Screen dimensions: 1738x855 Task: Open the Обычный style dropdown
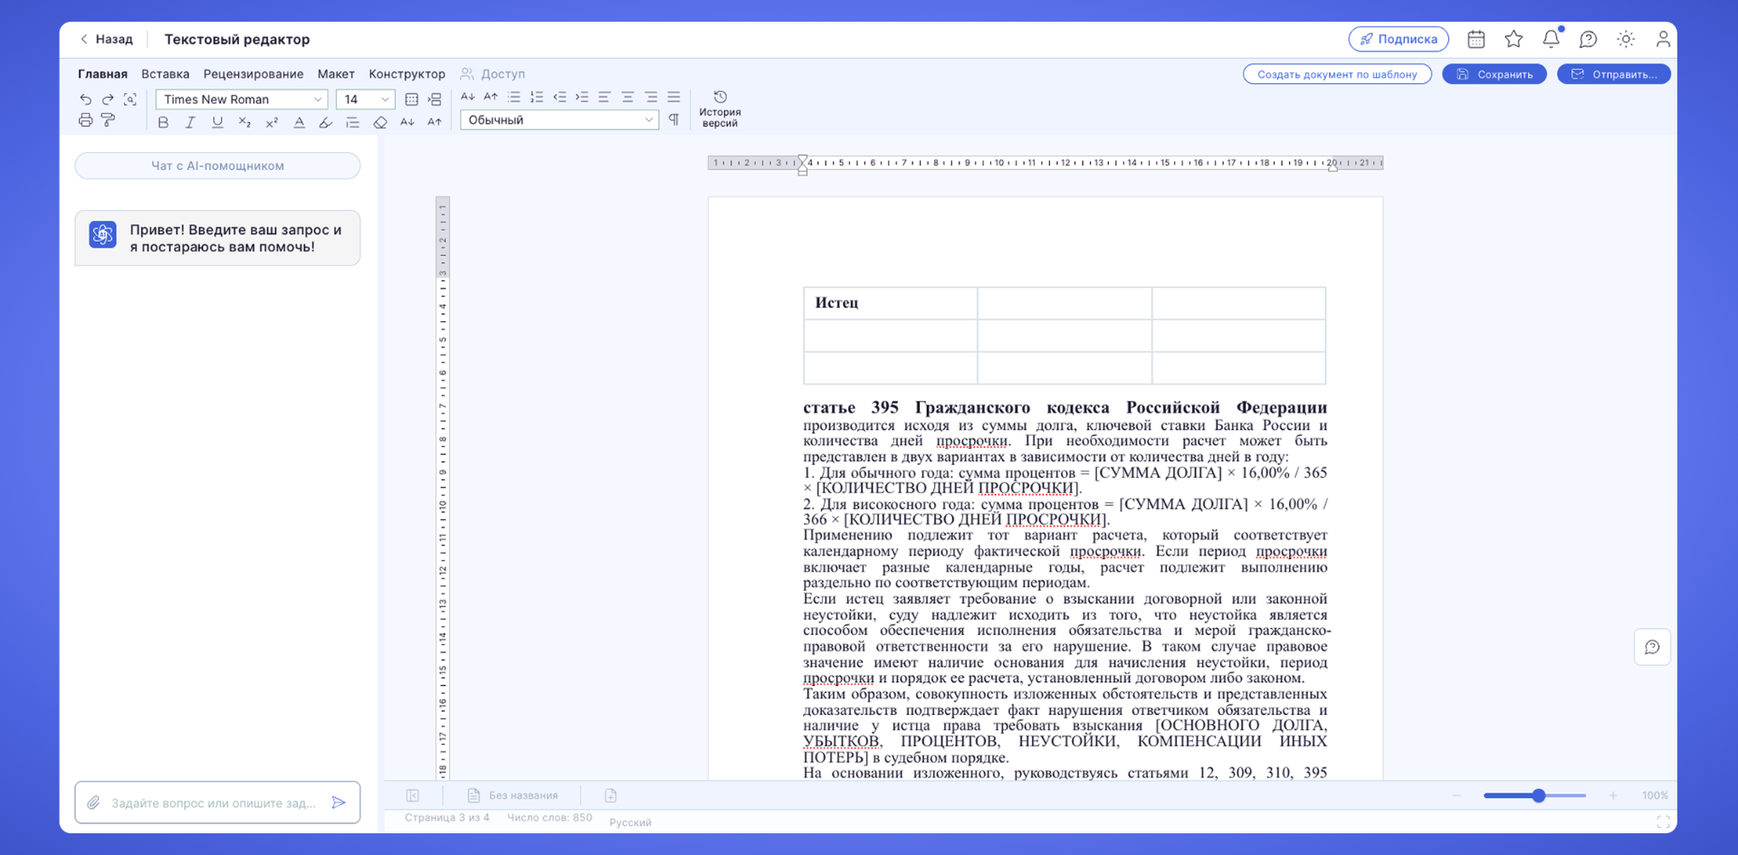[x=559, y=119]
